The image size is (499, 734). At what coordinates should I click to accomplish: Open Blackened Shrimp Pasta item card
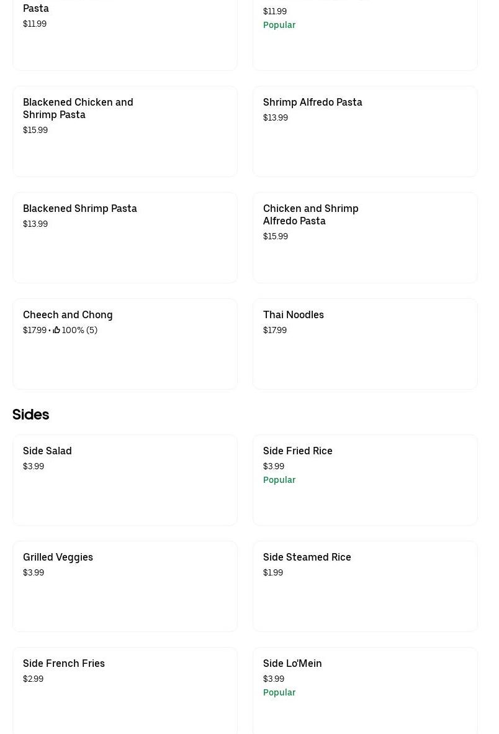coord(125,237)
